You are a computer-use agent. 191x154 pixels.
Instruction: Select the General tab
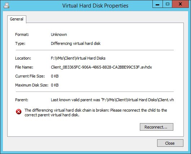17,19
